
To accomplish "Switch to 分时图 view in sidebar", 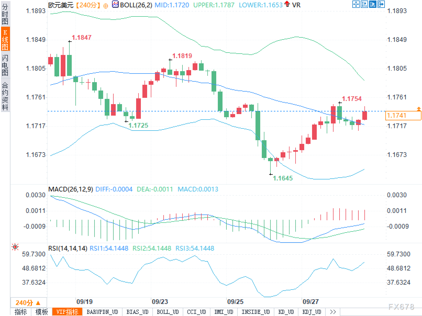I will [x=5, y=14].
